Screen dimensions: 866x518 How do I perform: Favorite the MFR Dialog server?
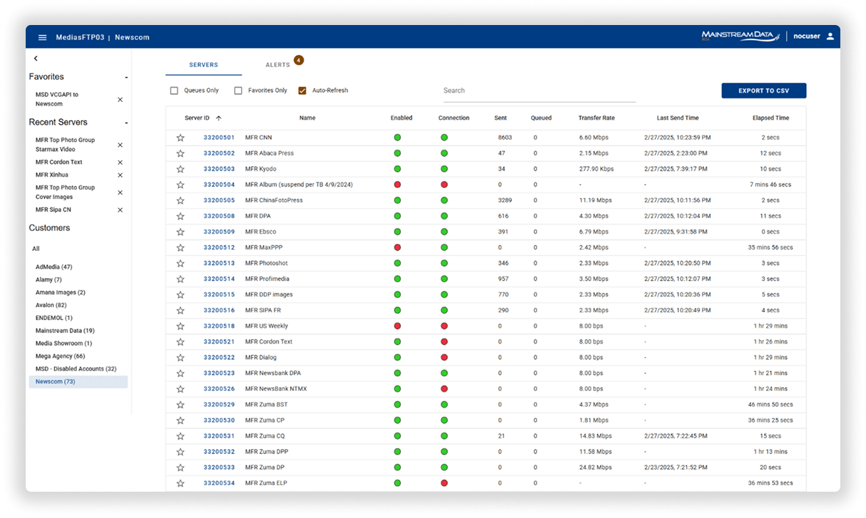180,358
